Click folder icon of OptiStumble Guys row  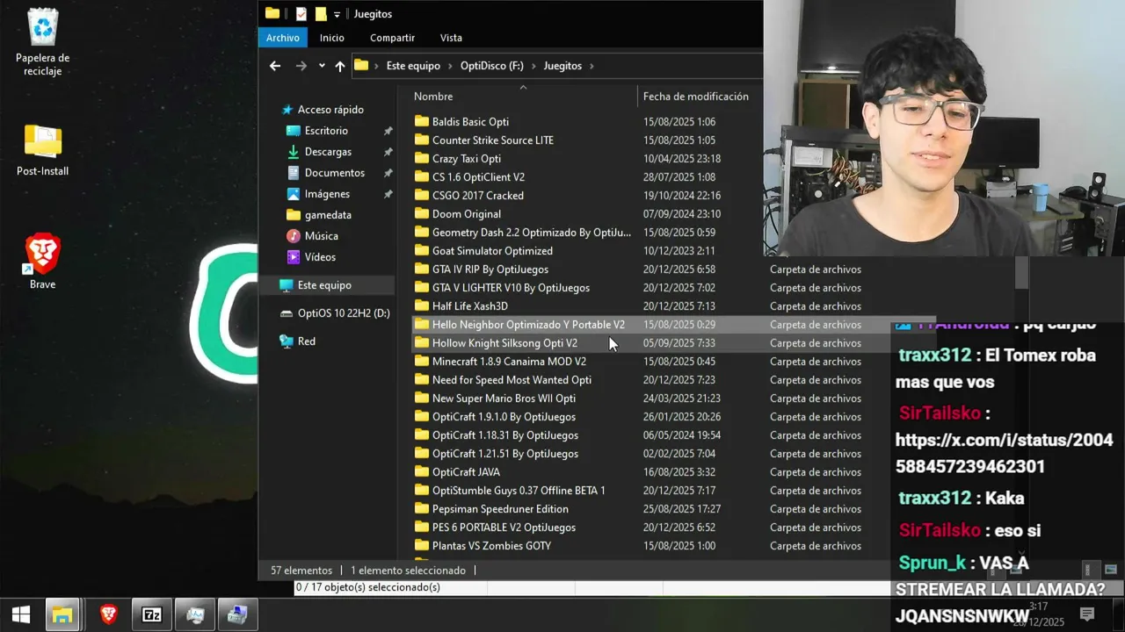[x=421, y=491]
